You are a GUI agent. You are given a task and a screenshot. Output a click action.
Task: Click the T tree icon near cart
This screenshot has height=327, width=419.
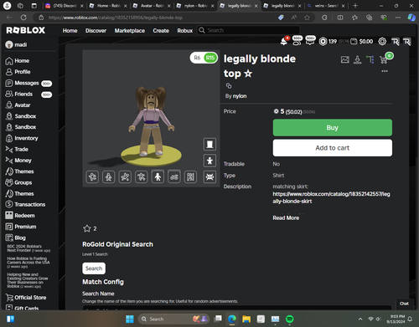[370, 59]
